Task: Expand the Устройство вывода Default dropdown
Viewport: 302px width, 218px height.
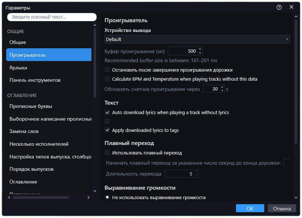Action: tap(197, 39)
